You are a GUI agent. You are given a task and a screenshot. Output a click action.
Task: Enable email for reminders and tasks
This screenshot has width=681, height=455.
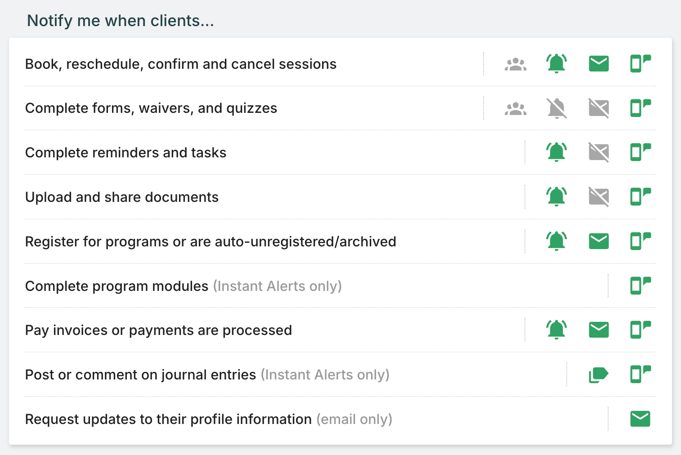click(x=599, y=152)
